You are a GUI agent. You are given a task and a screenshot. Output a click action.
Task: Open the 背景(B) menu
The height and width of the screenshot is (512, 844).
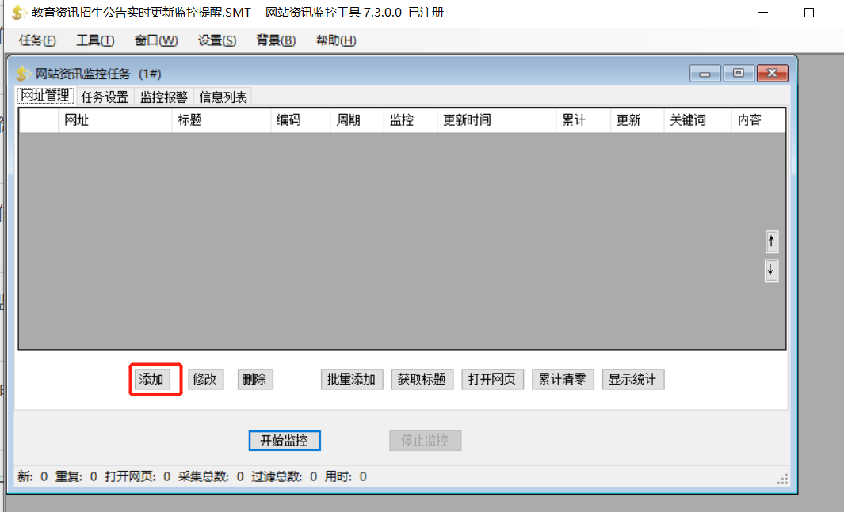276,41
